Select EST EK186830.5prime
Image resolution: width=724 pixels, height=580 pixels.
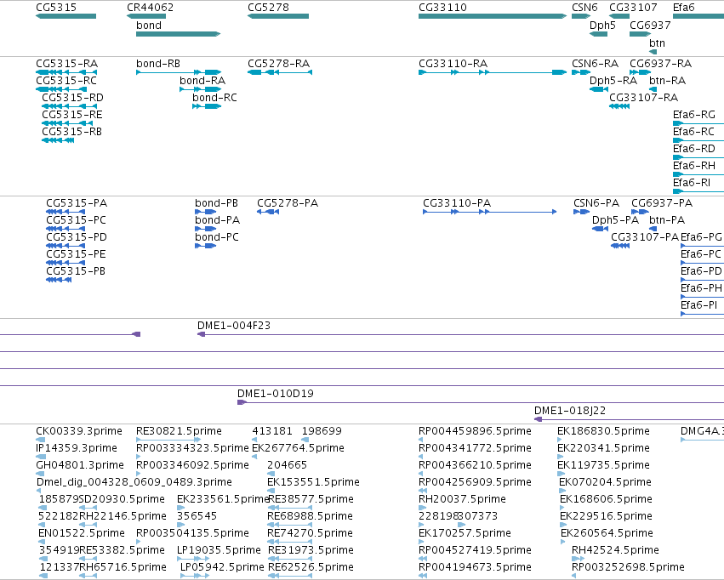[x=560, y=440]
